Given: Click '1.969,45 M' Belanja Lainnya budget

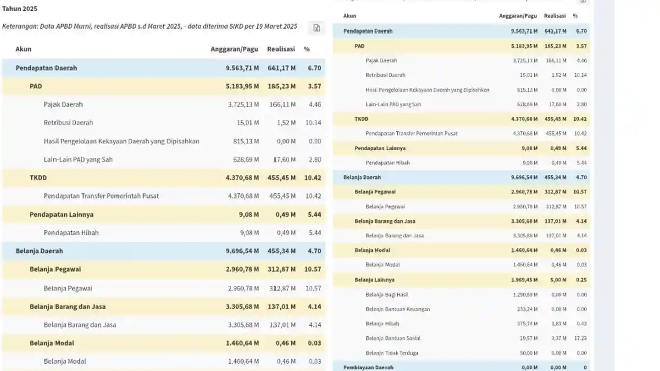Looking at the screenshot, I should coord(524,280).
